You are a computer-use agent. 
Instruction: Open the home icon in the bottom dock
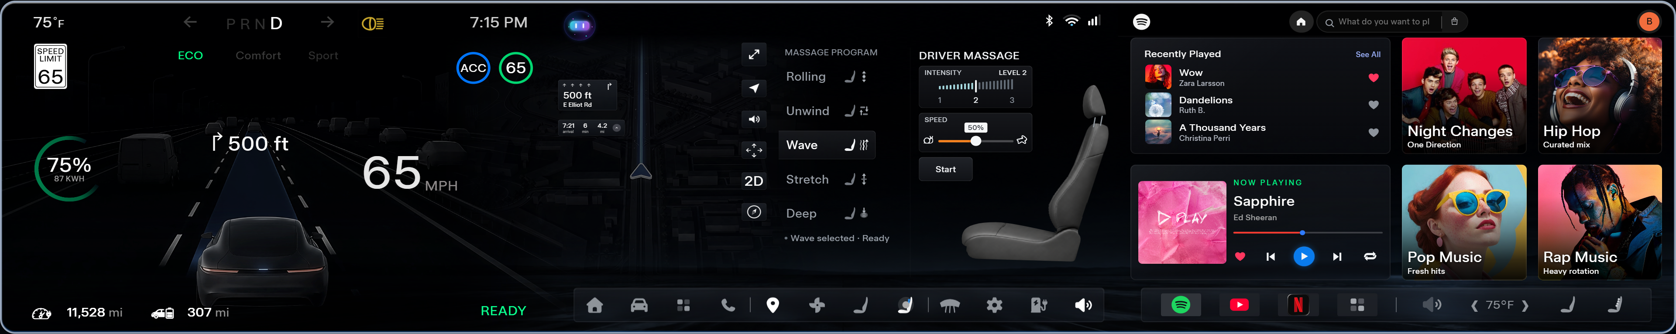click(x=594, y=305)
